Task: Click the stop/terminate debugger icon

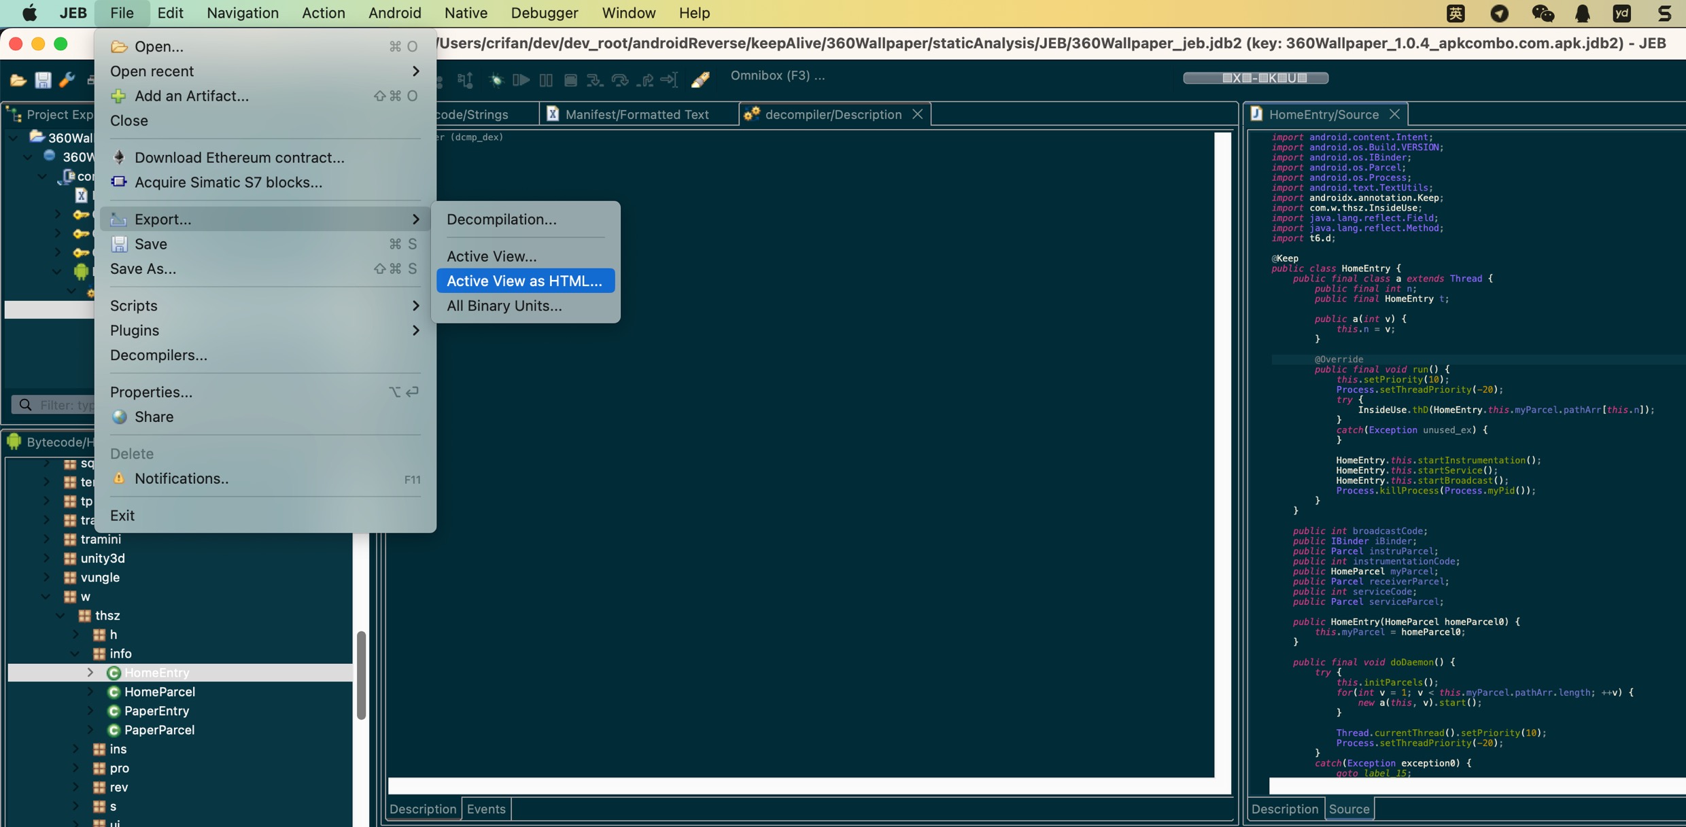Action: (570, 80)
